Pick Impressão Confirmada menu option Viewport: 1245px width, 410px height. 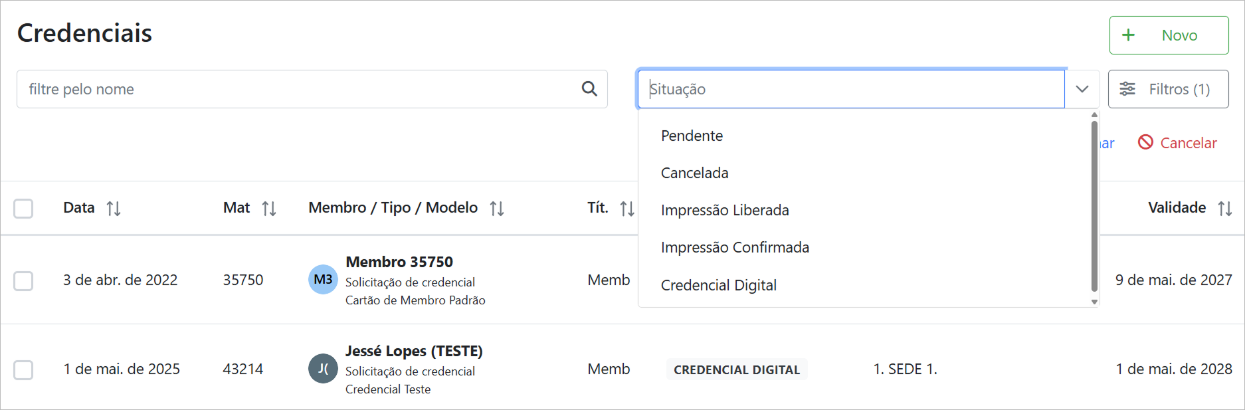pyautogui.click(x=735, y=247)
